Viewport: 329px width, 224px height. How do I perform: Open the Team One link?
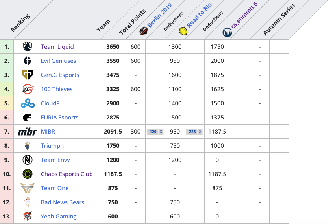pyautogui.click(x=55, y=188)
